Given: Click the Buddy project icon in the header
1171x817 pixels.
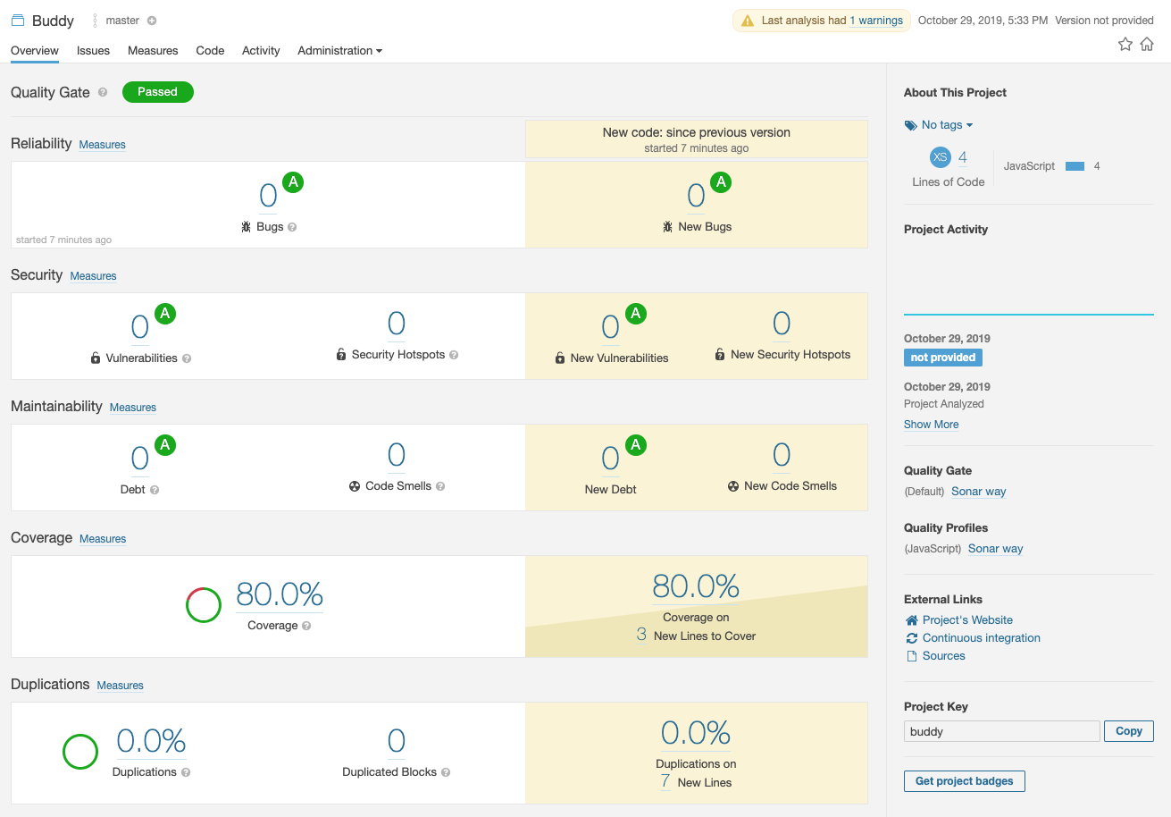Looking at the screenshot, I should click(x=16, y=20).
